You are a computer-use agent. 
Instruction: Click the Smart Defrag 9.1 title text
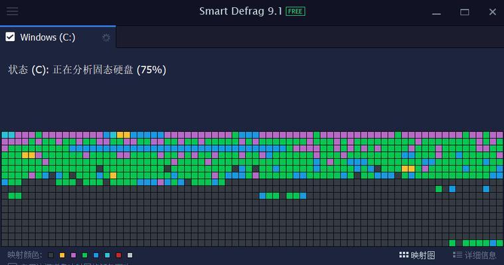[240, 11]
